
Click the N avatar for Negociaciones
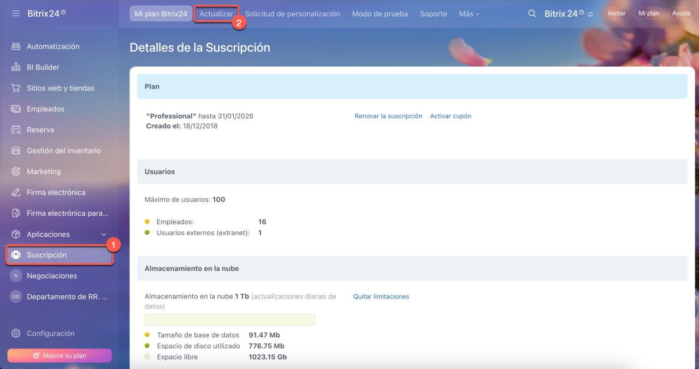point(16,276)
